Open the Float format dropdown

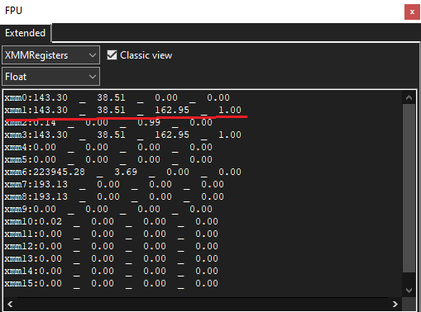pos(50,77)
